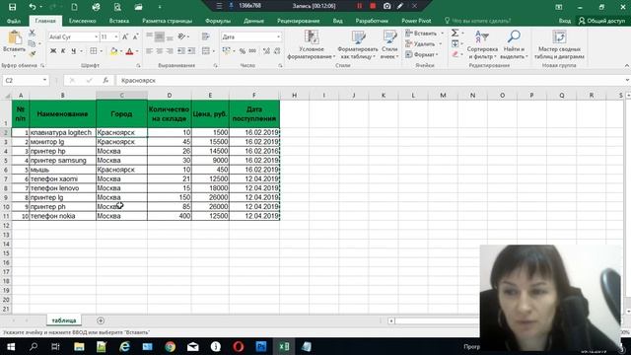The width and height of the screenshot is (631, 355).
Task: Toggle Bold (Ж) formatting
Action: point(53,51)
